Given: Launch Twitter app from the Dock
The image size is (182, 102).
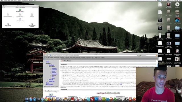Looking at the screenshot, I should 127,99.
